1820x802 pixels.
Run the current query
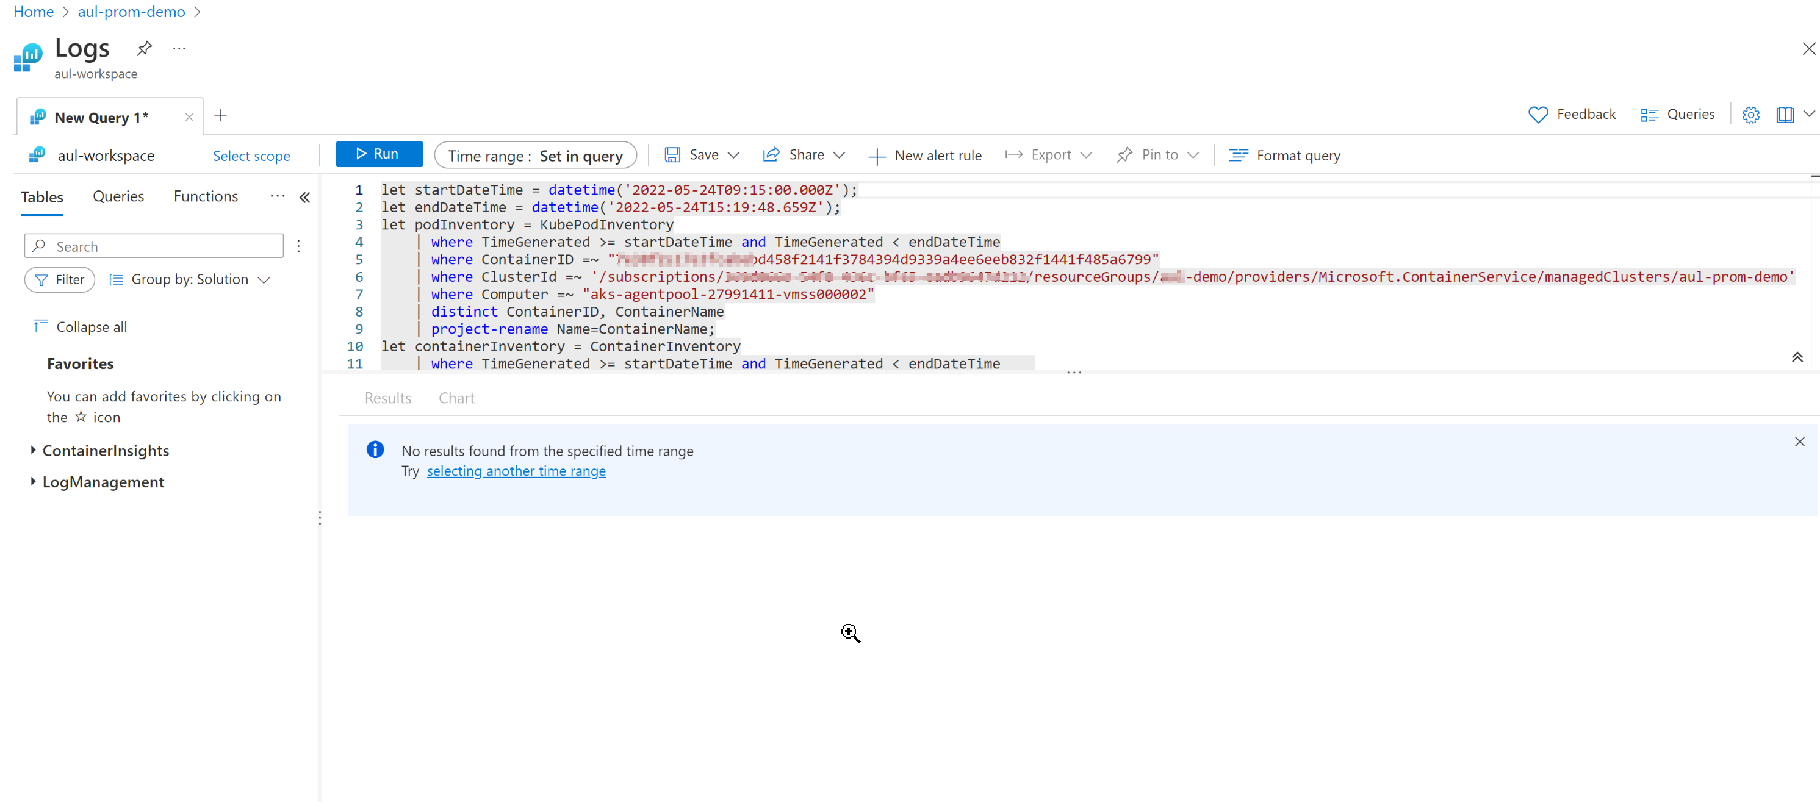(x=379, y=154)
